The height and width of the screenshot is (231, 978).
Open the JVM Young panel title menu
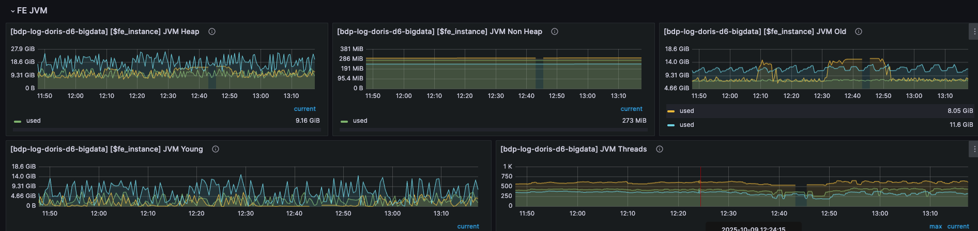click(106, 149)
